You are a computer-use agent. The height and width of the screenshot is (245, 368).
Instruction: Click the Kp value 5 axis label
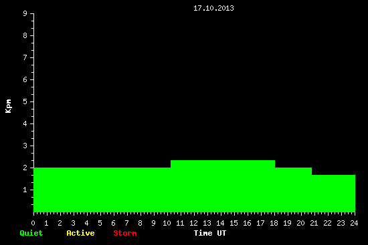pos(25,101)
